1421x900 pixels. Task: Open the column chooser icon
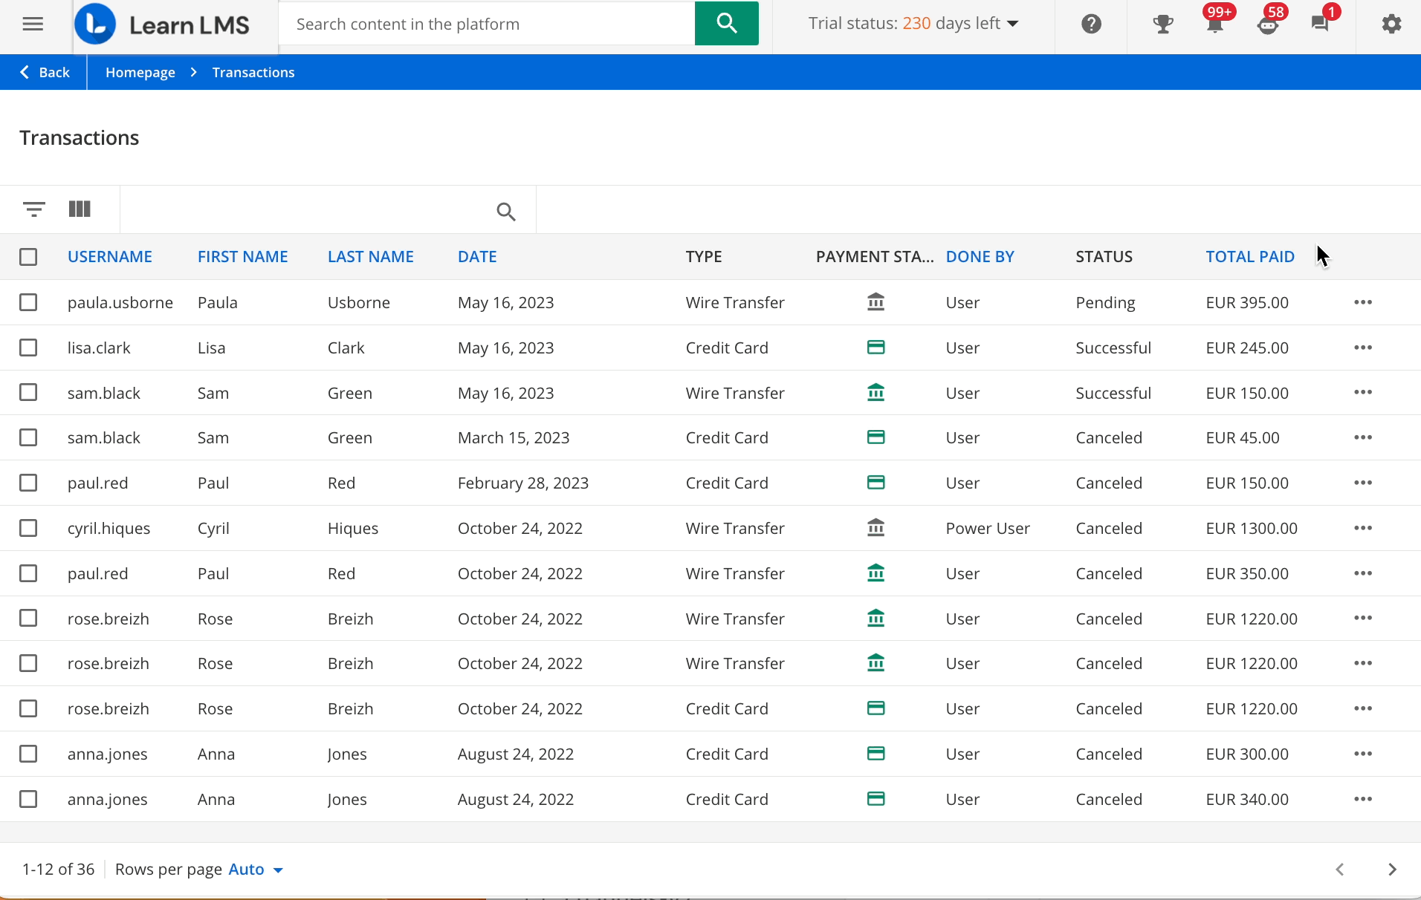(80, 209)
